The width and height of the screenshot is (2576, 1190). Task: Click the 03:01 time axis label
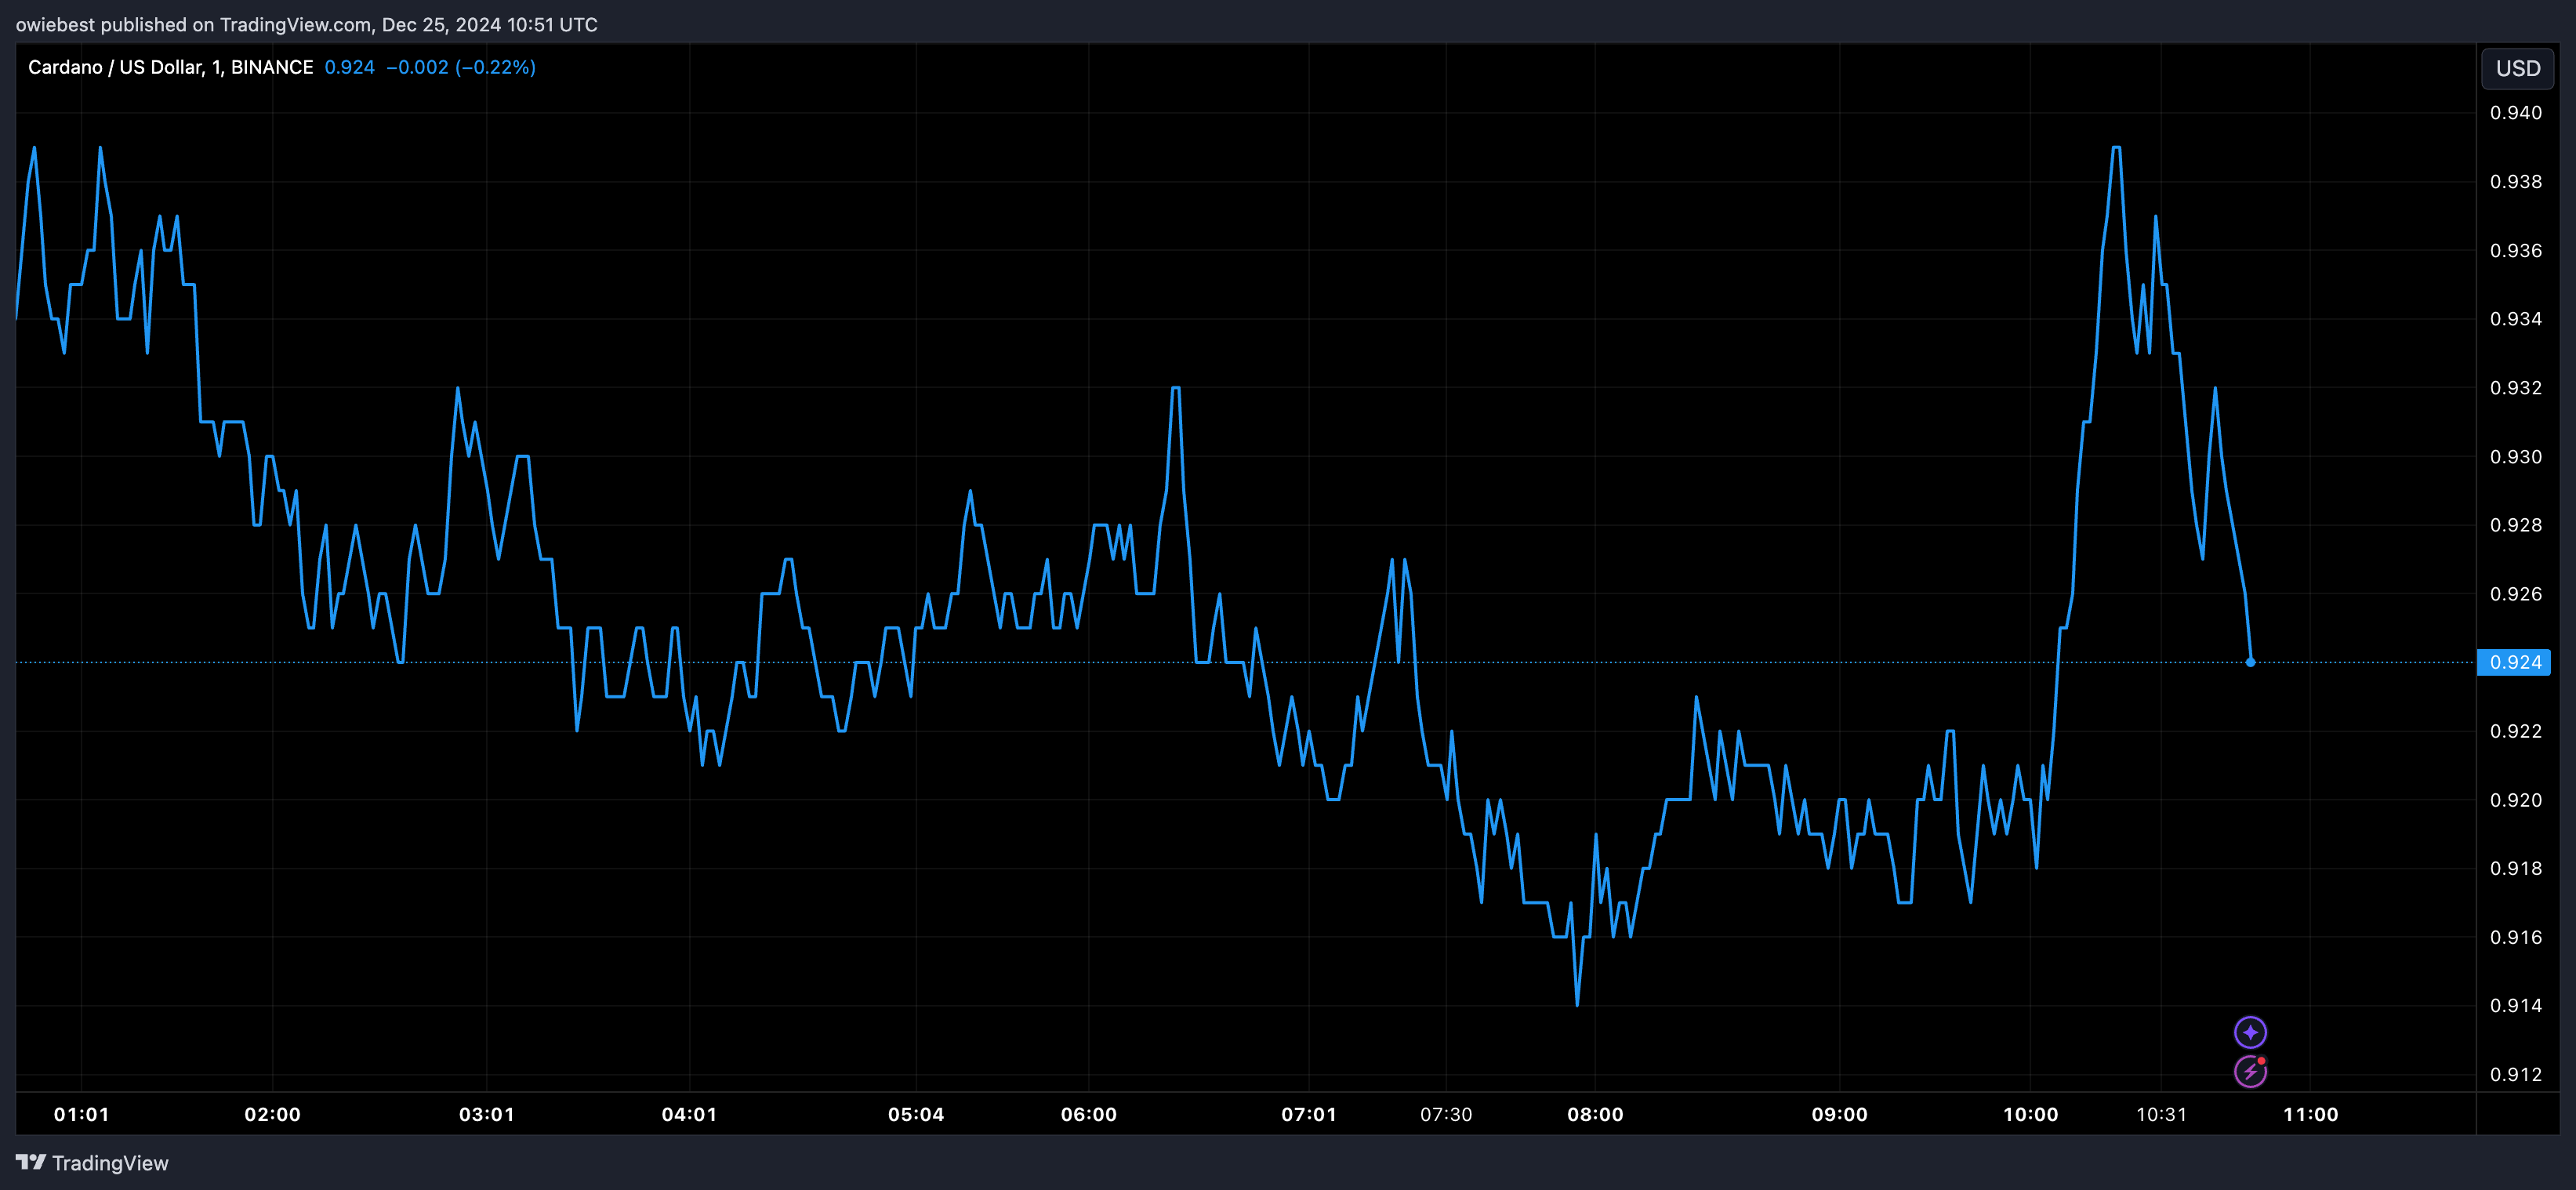click(x=486, y=1114)
